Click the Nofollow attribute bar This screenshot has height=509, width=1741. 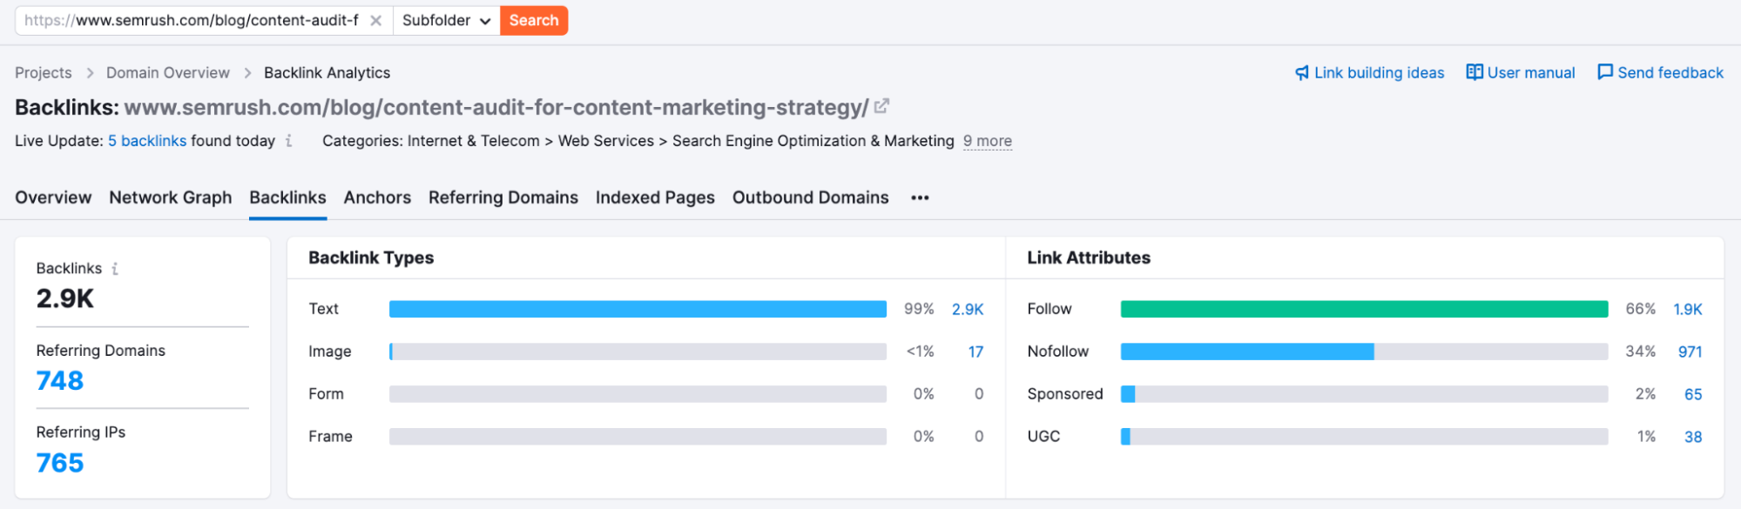[1364, 352]
